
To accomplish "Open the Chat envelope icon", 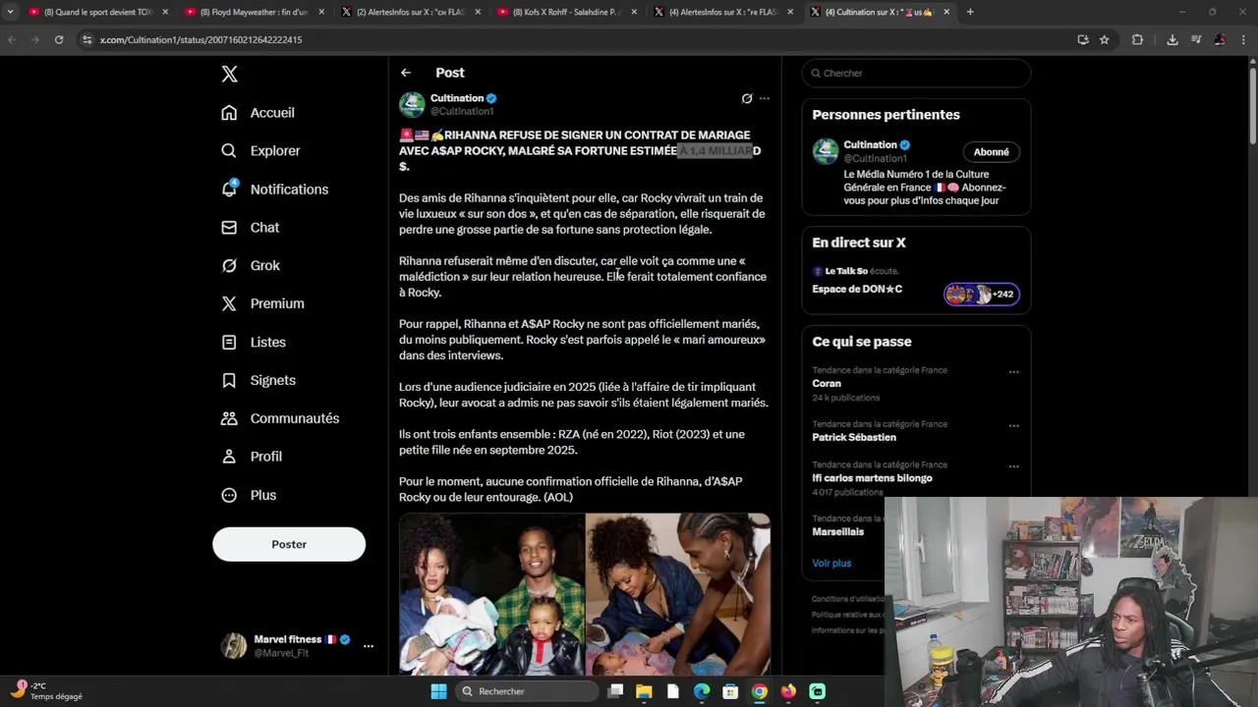I will (229, 227).
